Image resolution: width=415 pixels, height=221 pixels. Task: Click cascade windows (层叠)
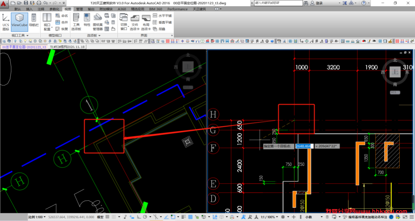point(159,29)
